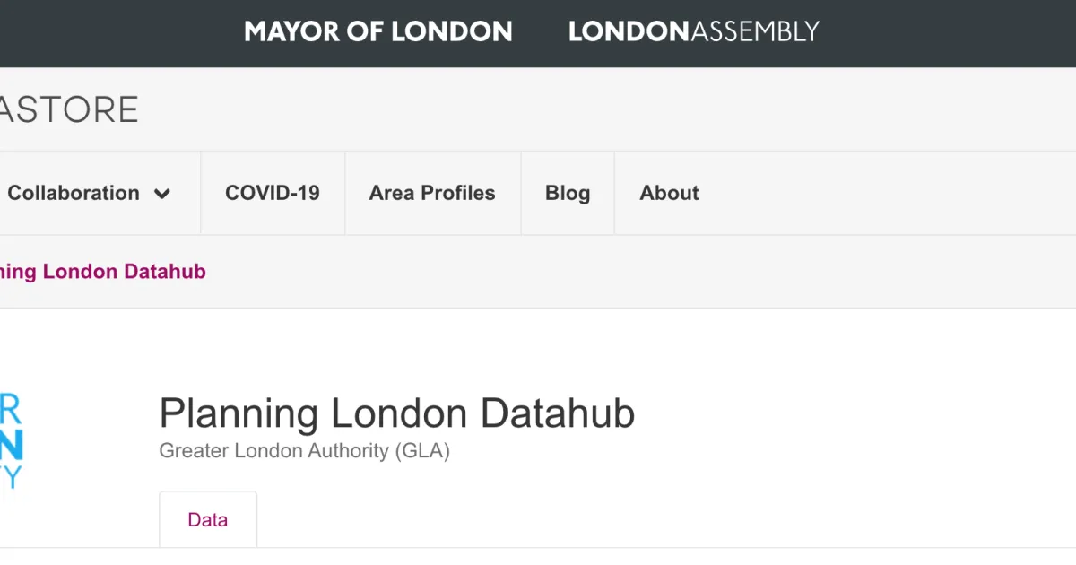
Task: Click the word ASSEMBLY in the top banner
Action: (x=754, y=32)
